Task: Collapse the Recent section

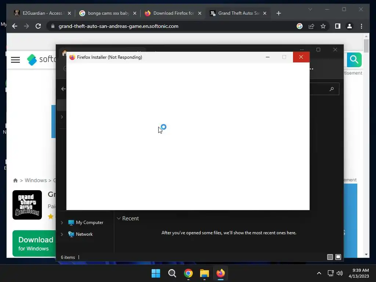Action: (119, 218)
